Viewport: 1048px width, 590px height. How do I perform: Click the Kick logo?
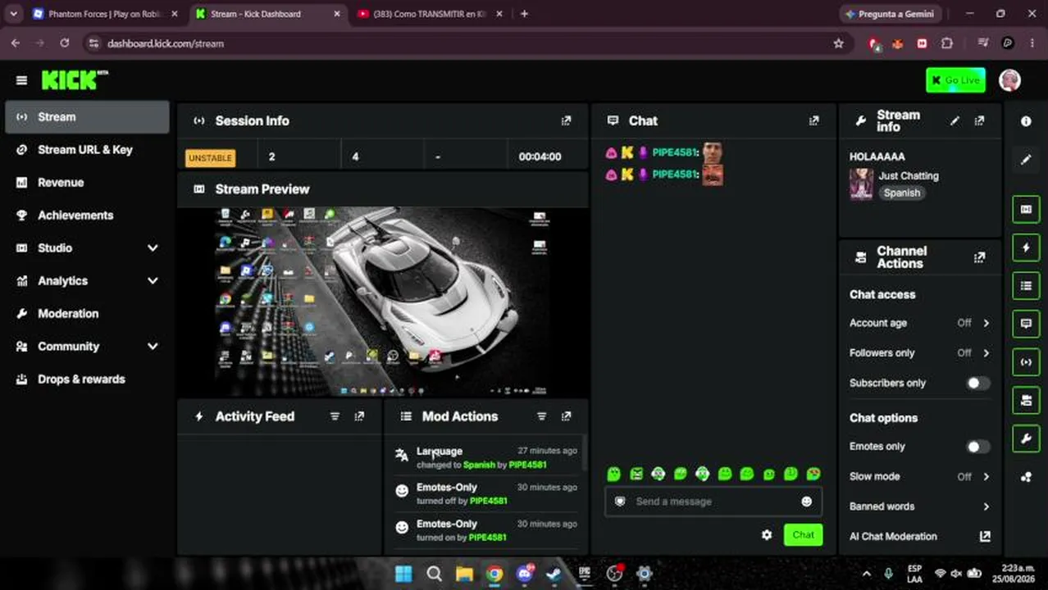(x=75, y=79)
